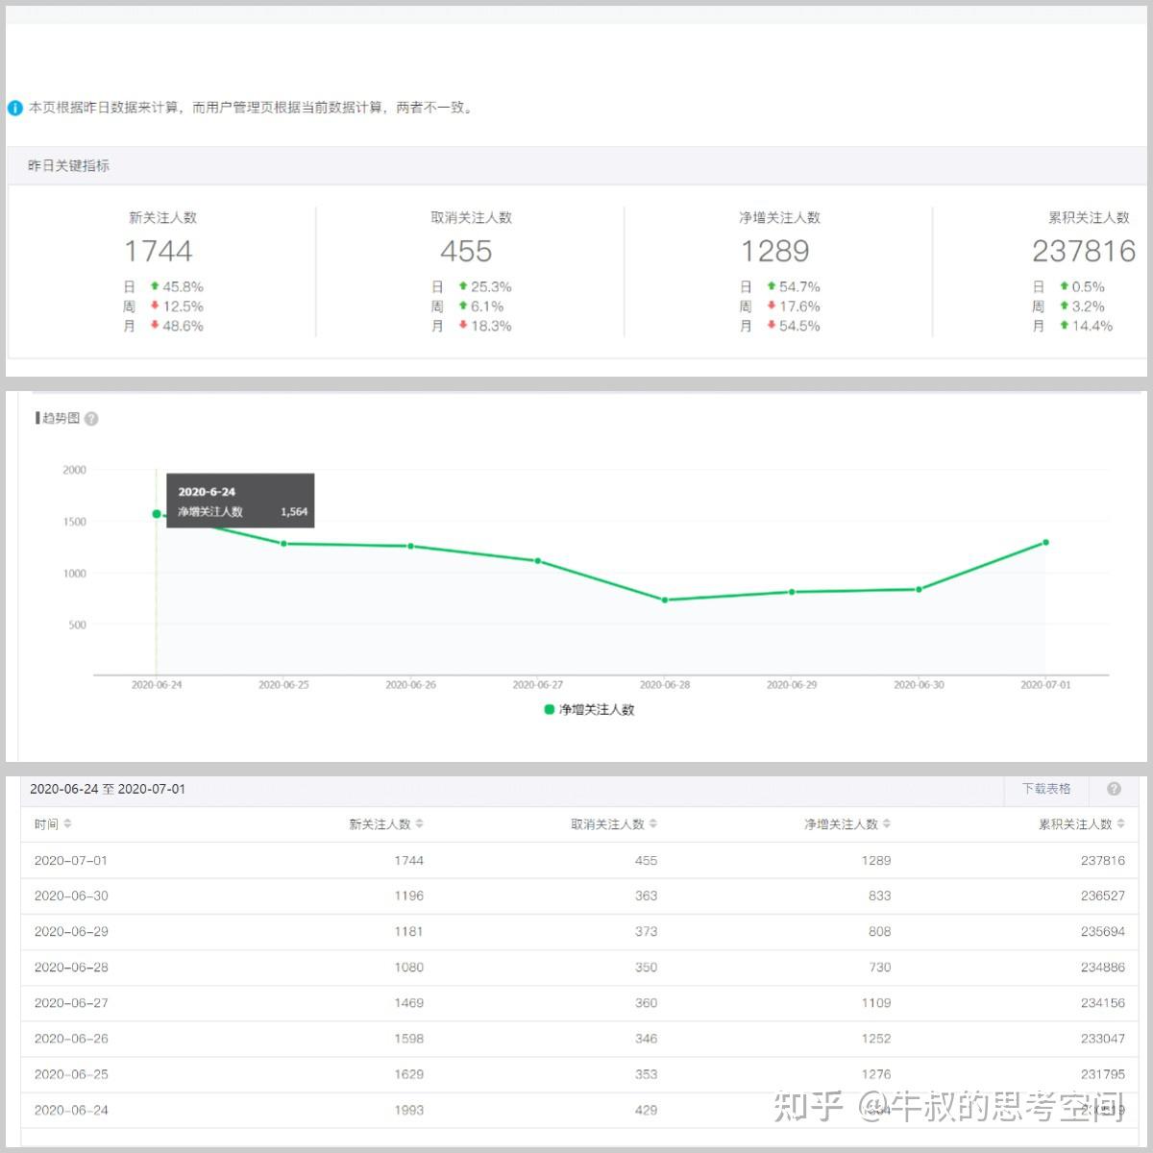The width and height of the screenshot is (1153, 1153).
Task: Click the 周 6.1% change under 取消关注人数
Action: (467, 307)
